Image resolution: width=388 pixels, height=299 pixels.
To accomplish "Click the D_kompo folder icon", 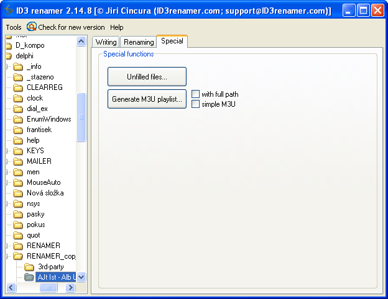I will click(9, 46).
